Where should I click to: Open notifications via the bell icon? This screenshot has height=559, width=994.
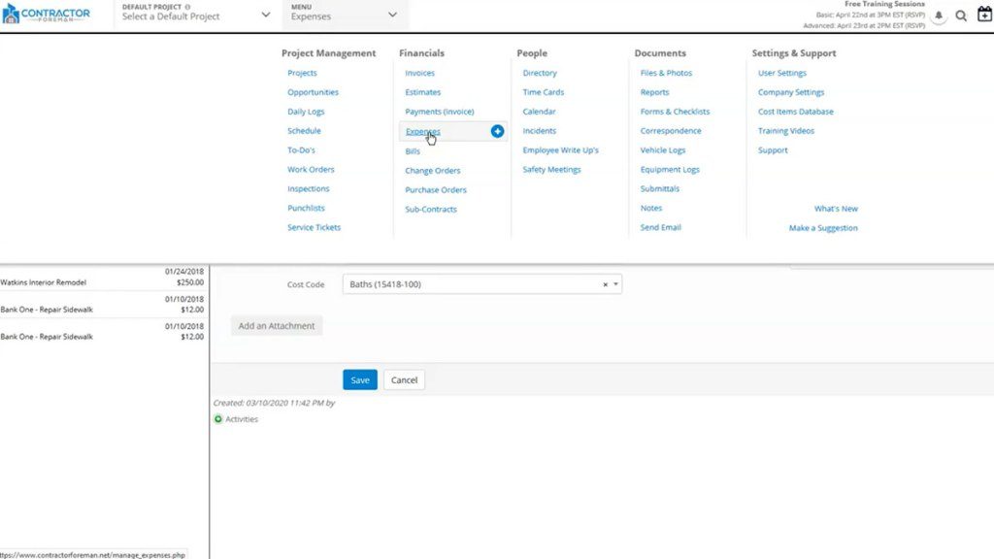[x=939, y=16]
